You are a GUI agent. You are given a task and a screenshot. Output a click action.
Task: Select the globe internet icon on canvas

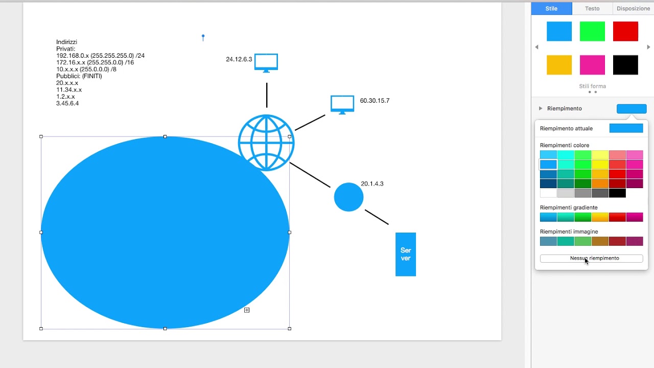[x=266, y=143]
